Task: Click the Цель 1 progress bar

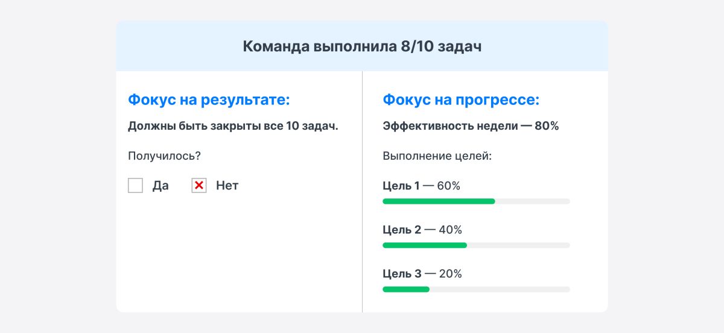Action: pos(476,201)
